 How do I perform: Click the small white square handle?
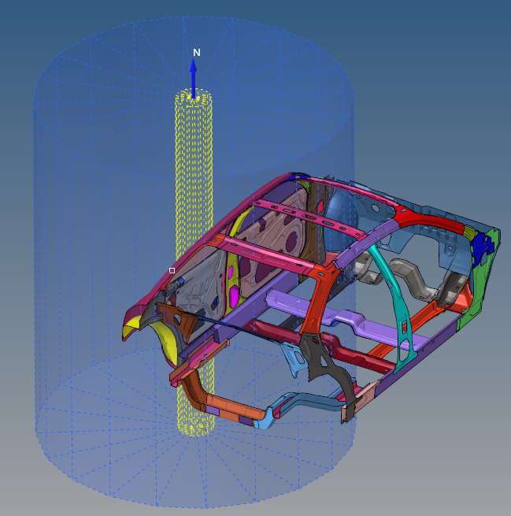[172, 270]
